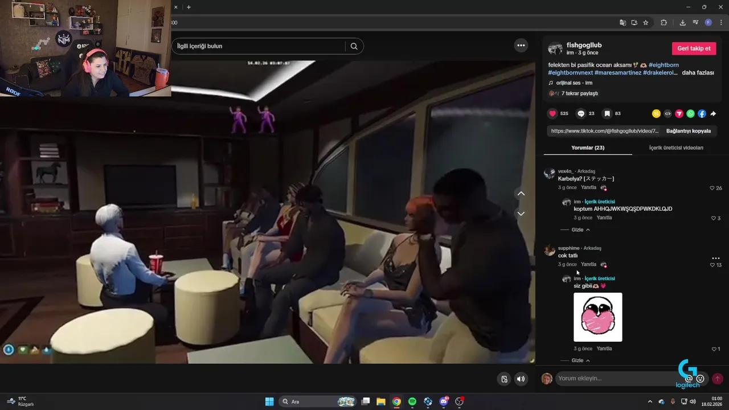Go to the previous video with up arrow
The height and width of the screenshot is (410, 729).
[521, 194]
